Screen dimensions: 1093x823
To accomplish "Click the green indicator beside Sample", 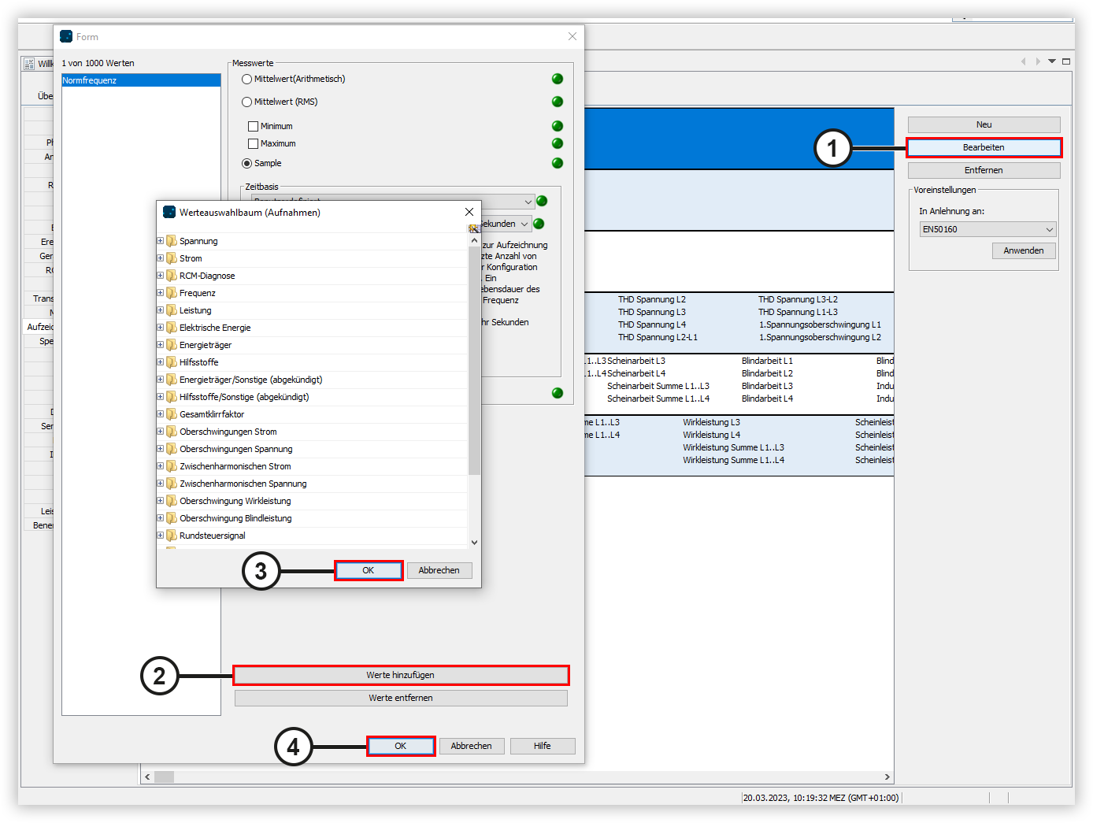I will pyautogui.click(x=558, y=163).
